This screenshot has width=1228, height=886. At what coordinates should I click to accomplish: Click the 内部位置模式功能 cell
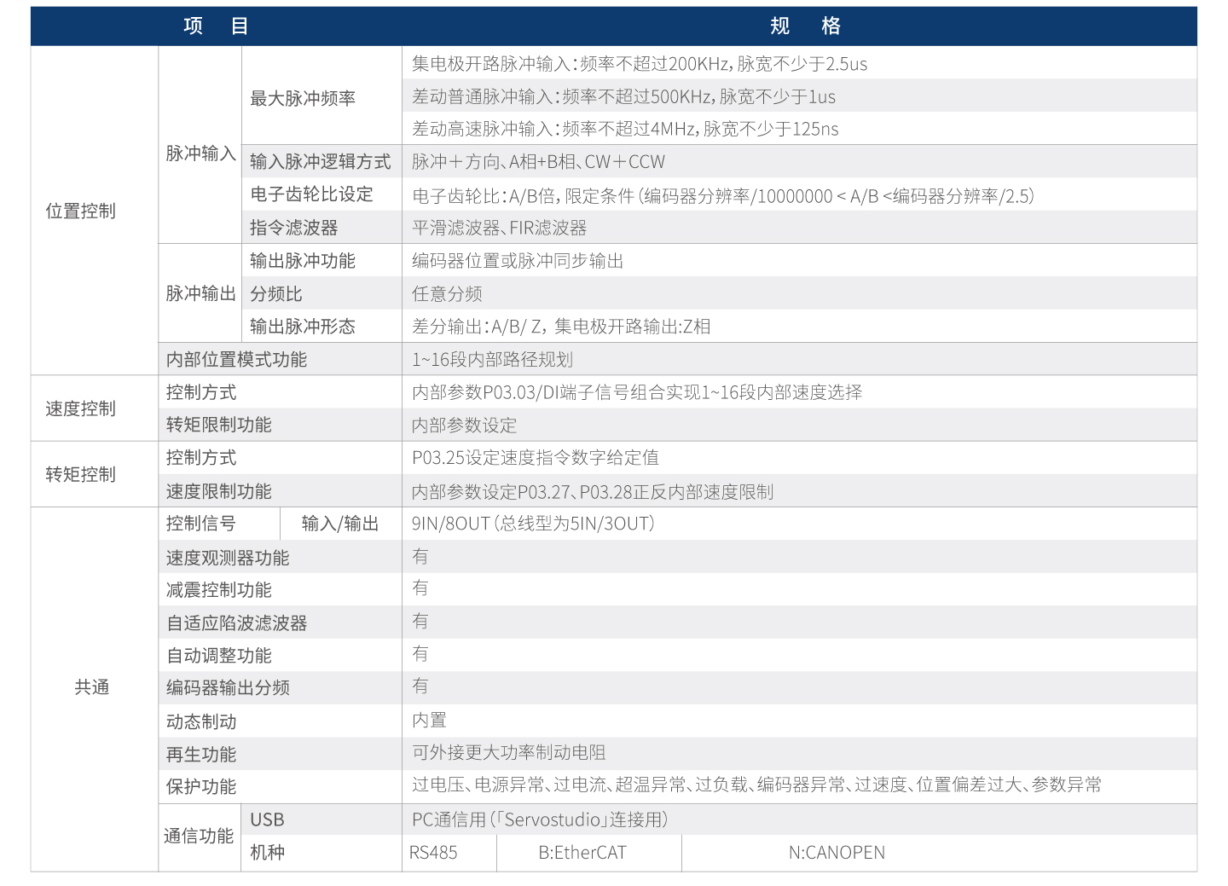(237, 359)
